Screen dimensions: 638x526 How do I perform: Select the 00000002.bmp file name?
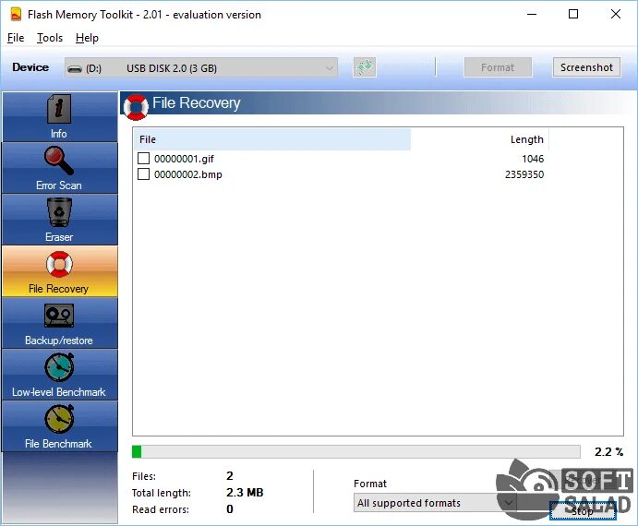(188, 174)
